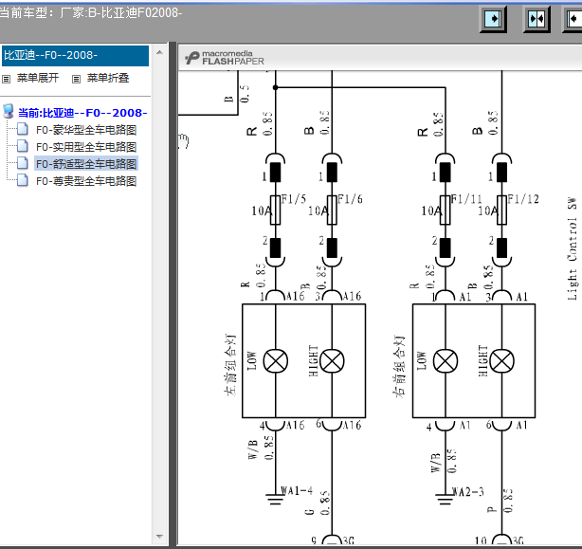Click sidebar scrollbar up arrow
Viewport: 582px width, 549px height.
[159, 52]
